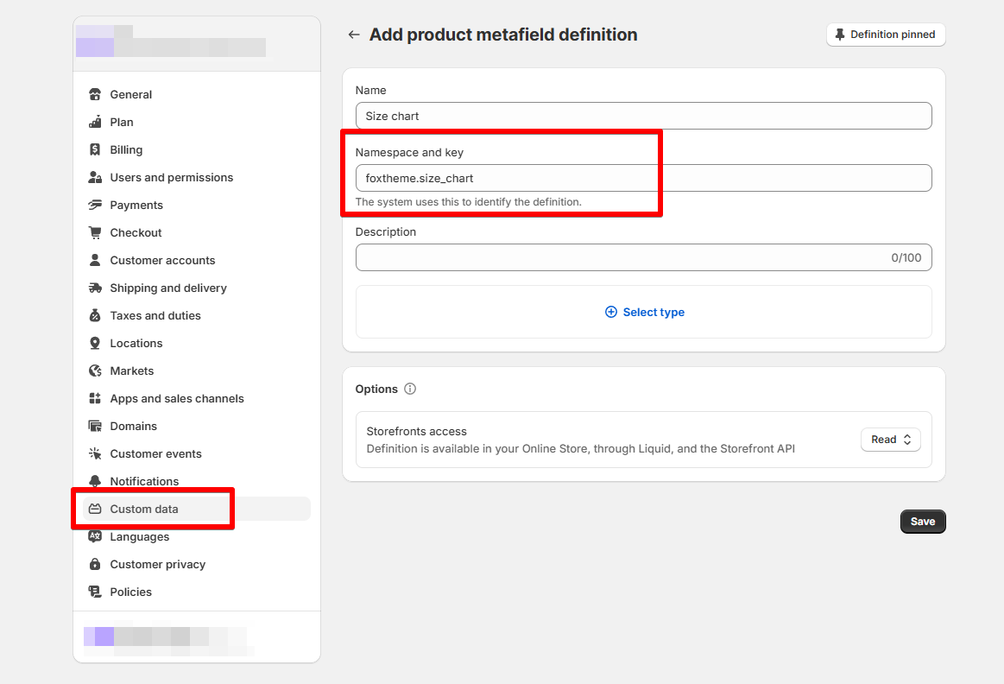
Task: Click the General store icon in sidebar
Action: click(x=95, y=95)
